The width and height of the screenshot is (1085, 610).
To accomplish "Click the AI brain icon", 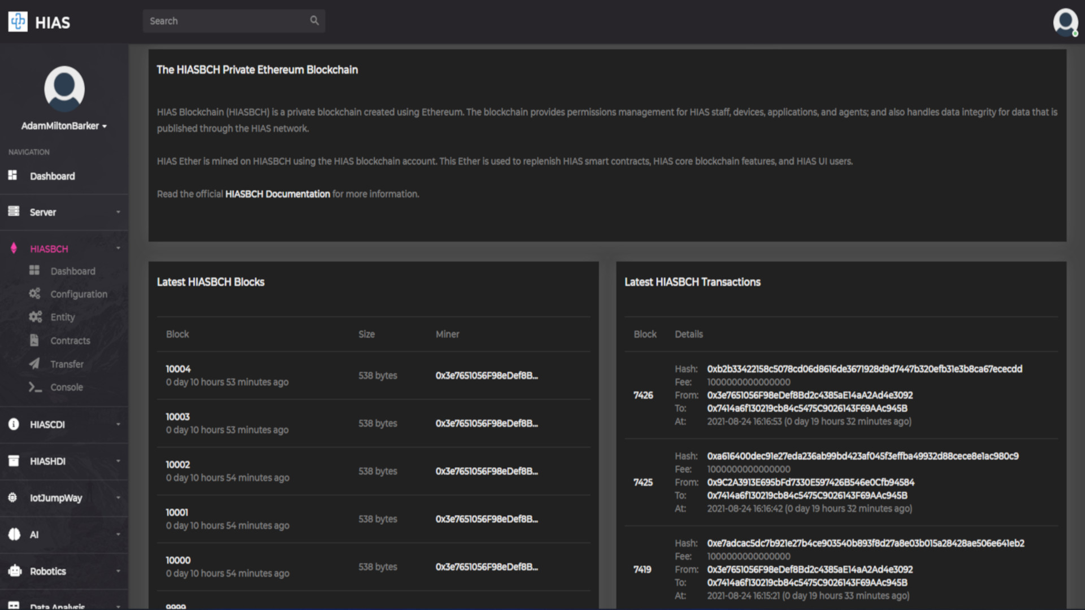I will 14,534.
